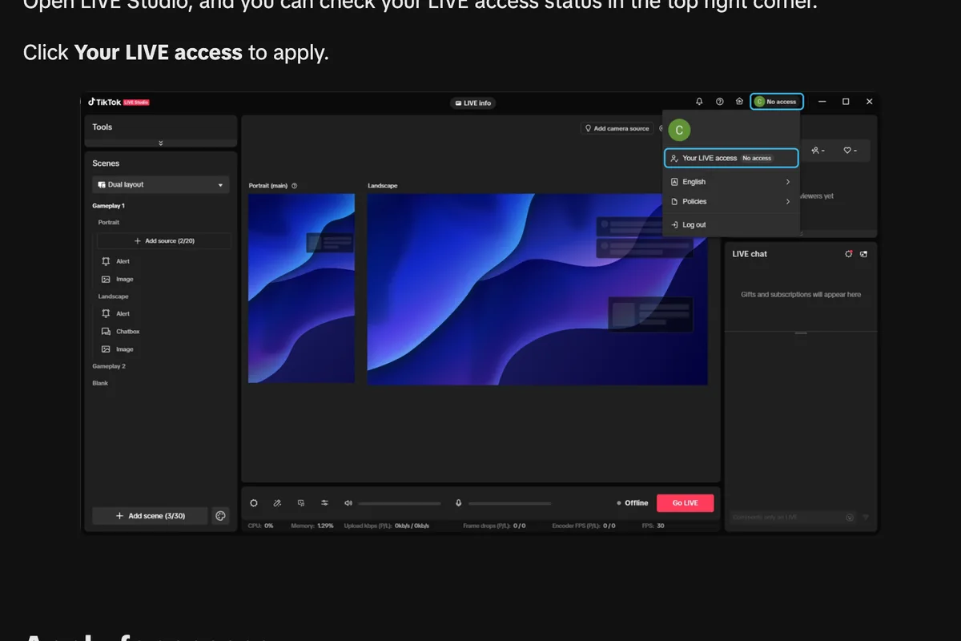Select the Gameplay 2 scene

109,366
